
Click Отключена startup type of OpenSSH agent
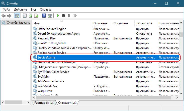point(144,34)
